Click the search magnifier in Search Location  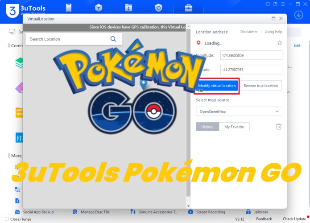coord(113,39)
